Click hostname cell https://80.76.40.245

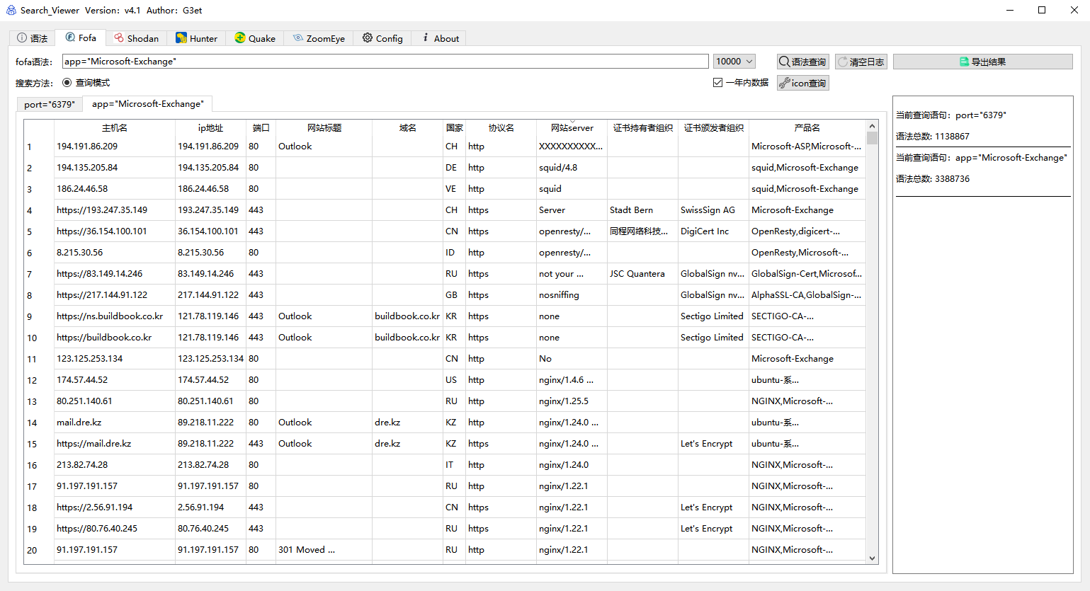pos(115,529)
